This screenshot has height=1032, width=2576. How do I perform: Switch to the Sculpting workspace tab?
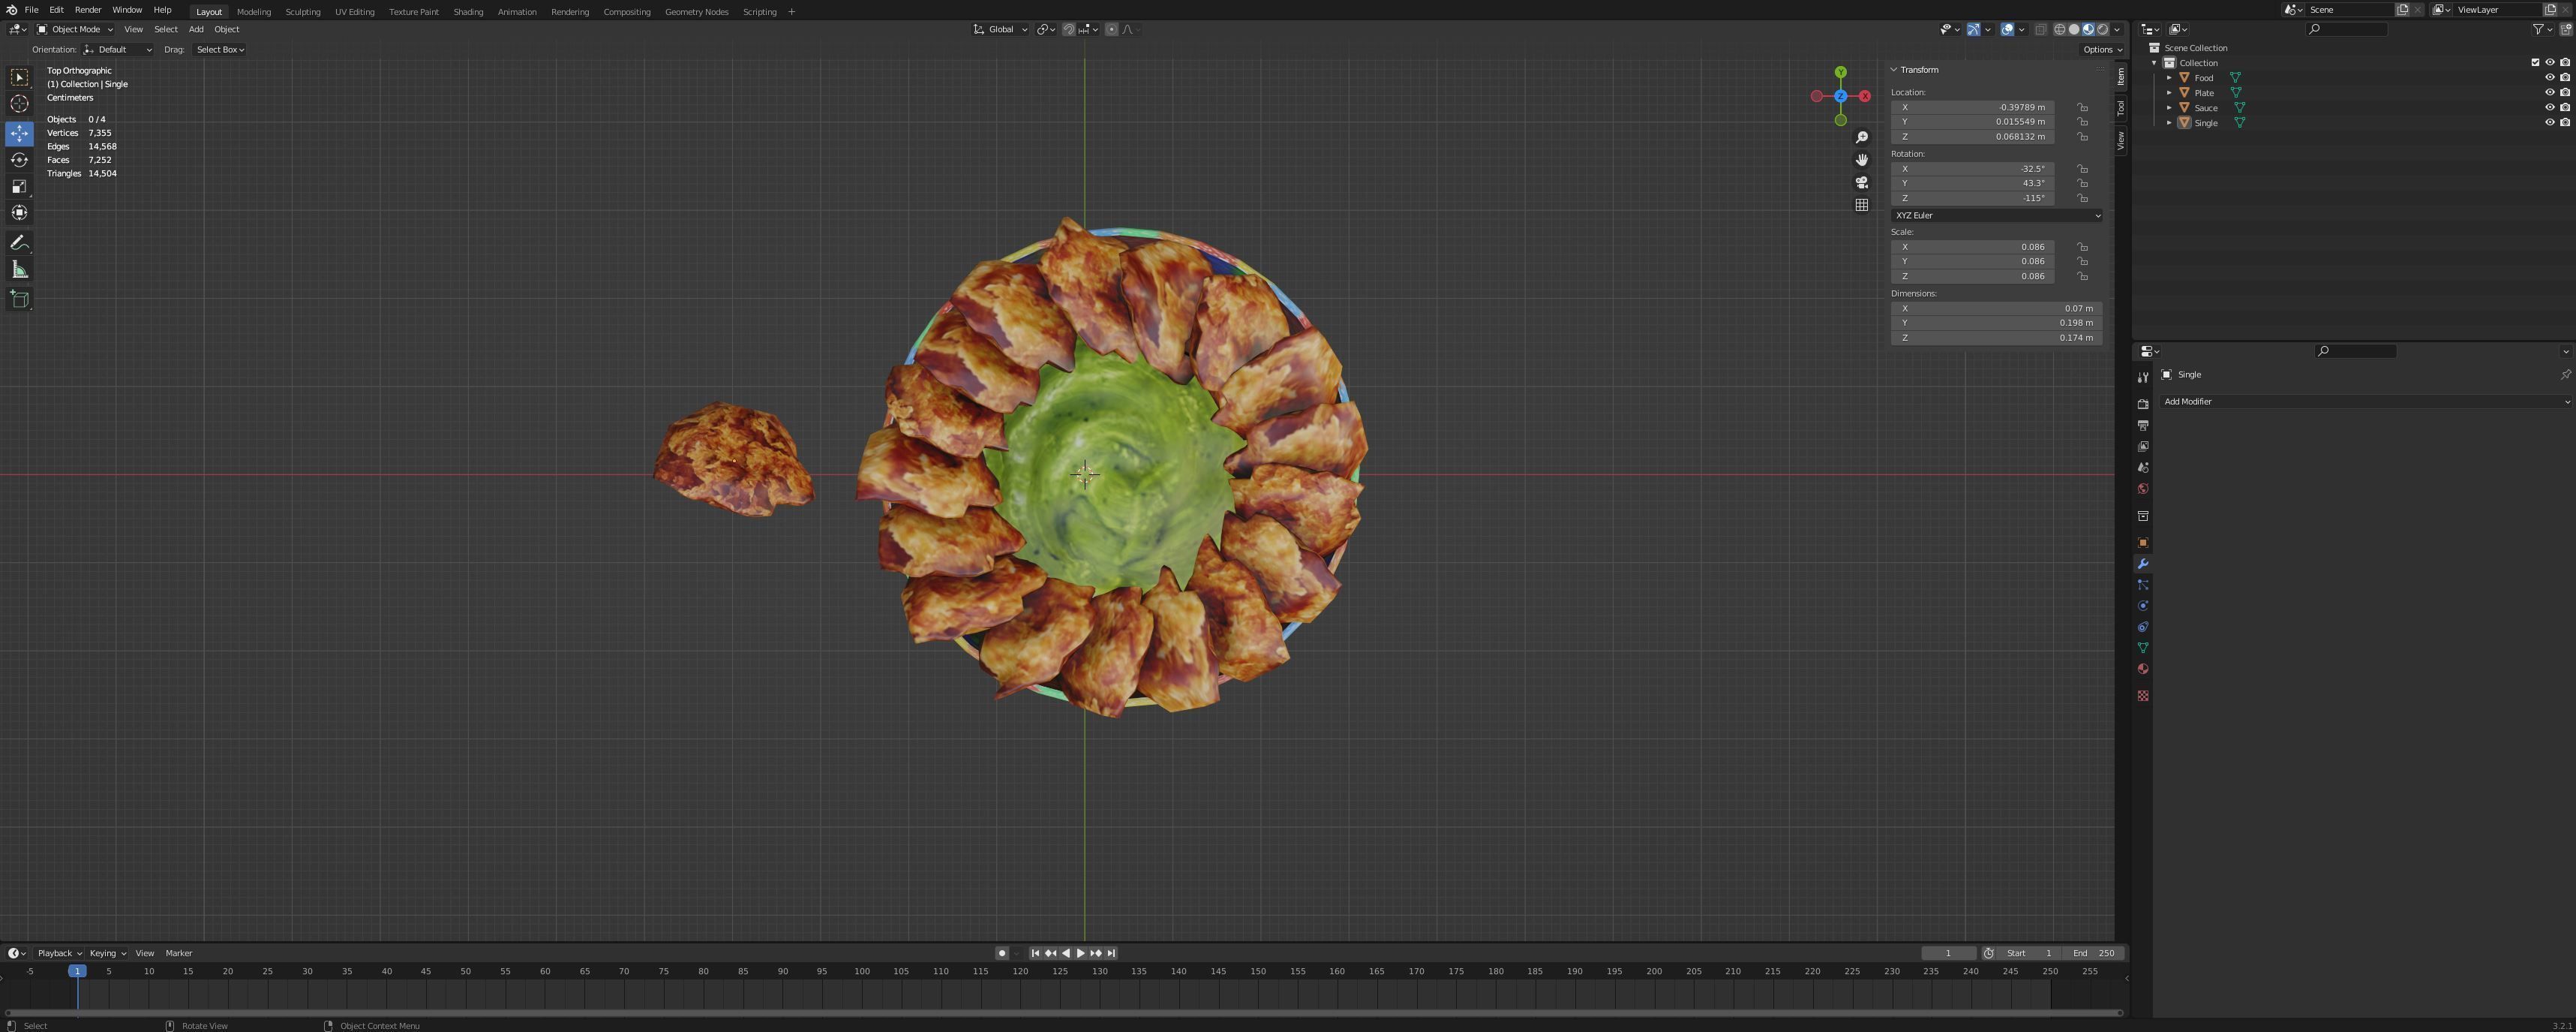[x=302, y=12]
